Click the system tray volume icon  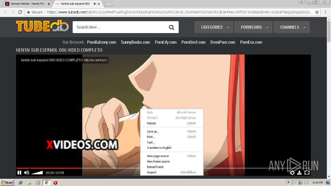[x=306, y=183]
